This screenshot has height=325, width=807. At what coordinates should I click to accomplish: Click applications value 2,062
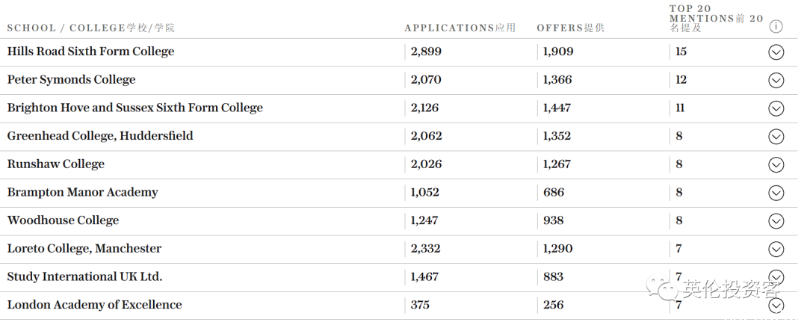426,136
